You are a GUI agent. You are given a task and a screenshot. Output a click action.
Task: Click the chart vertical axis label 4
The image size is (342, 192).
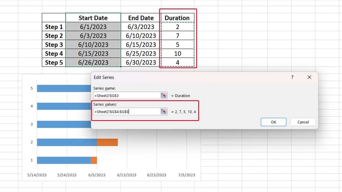[32, 106]
